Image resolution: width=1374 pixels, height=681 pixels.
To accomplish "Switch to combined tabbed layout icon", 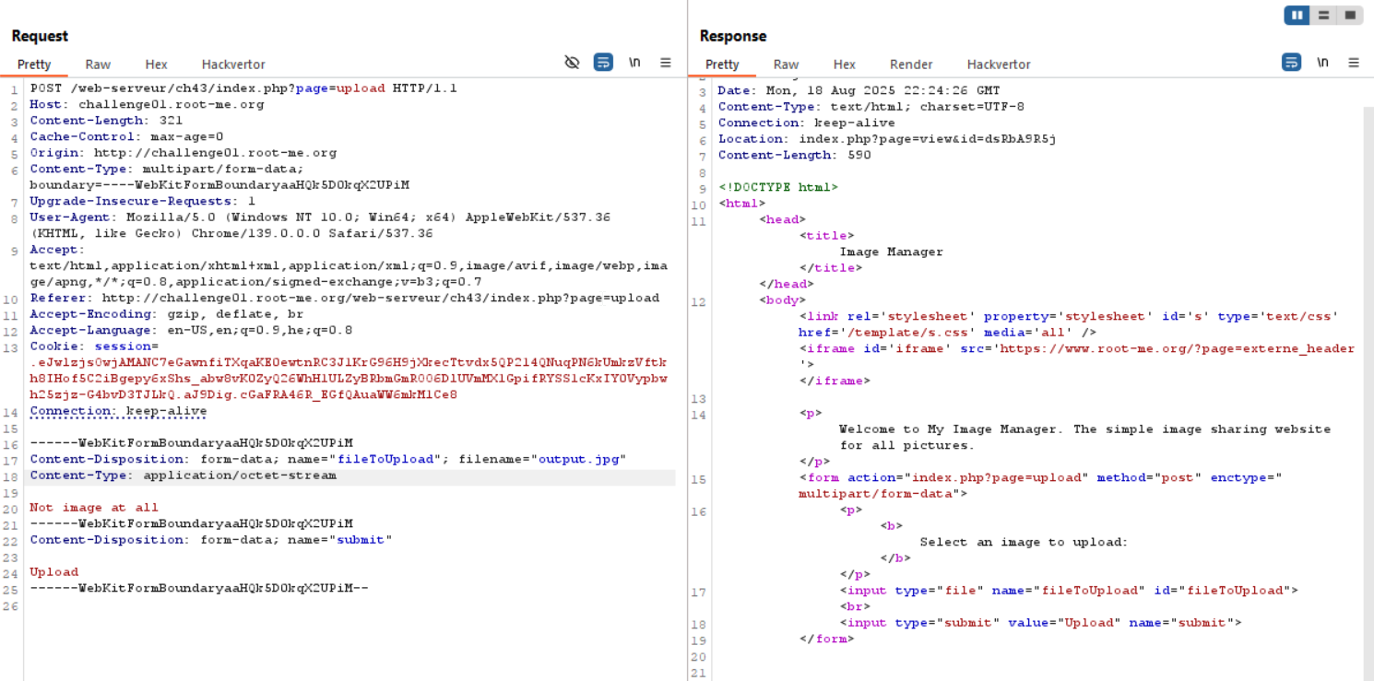I will [1349, 15].
